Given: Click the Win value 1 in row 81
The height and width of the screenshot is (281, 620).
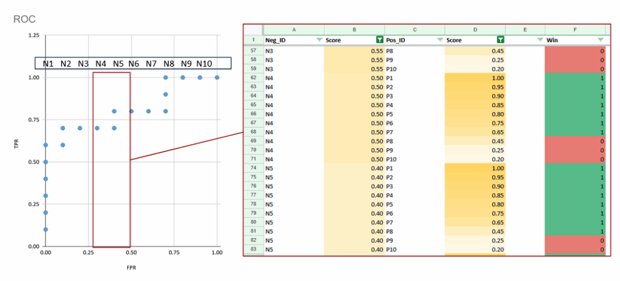Looking at the screenshot, I should tap(575, 231).
